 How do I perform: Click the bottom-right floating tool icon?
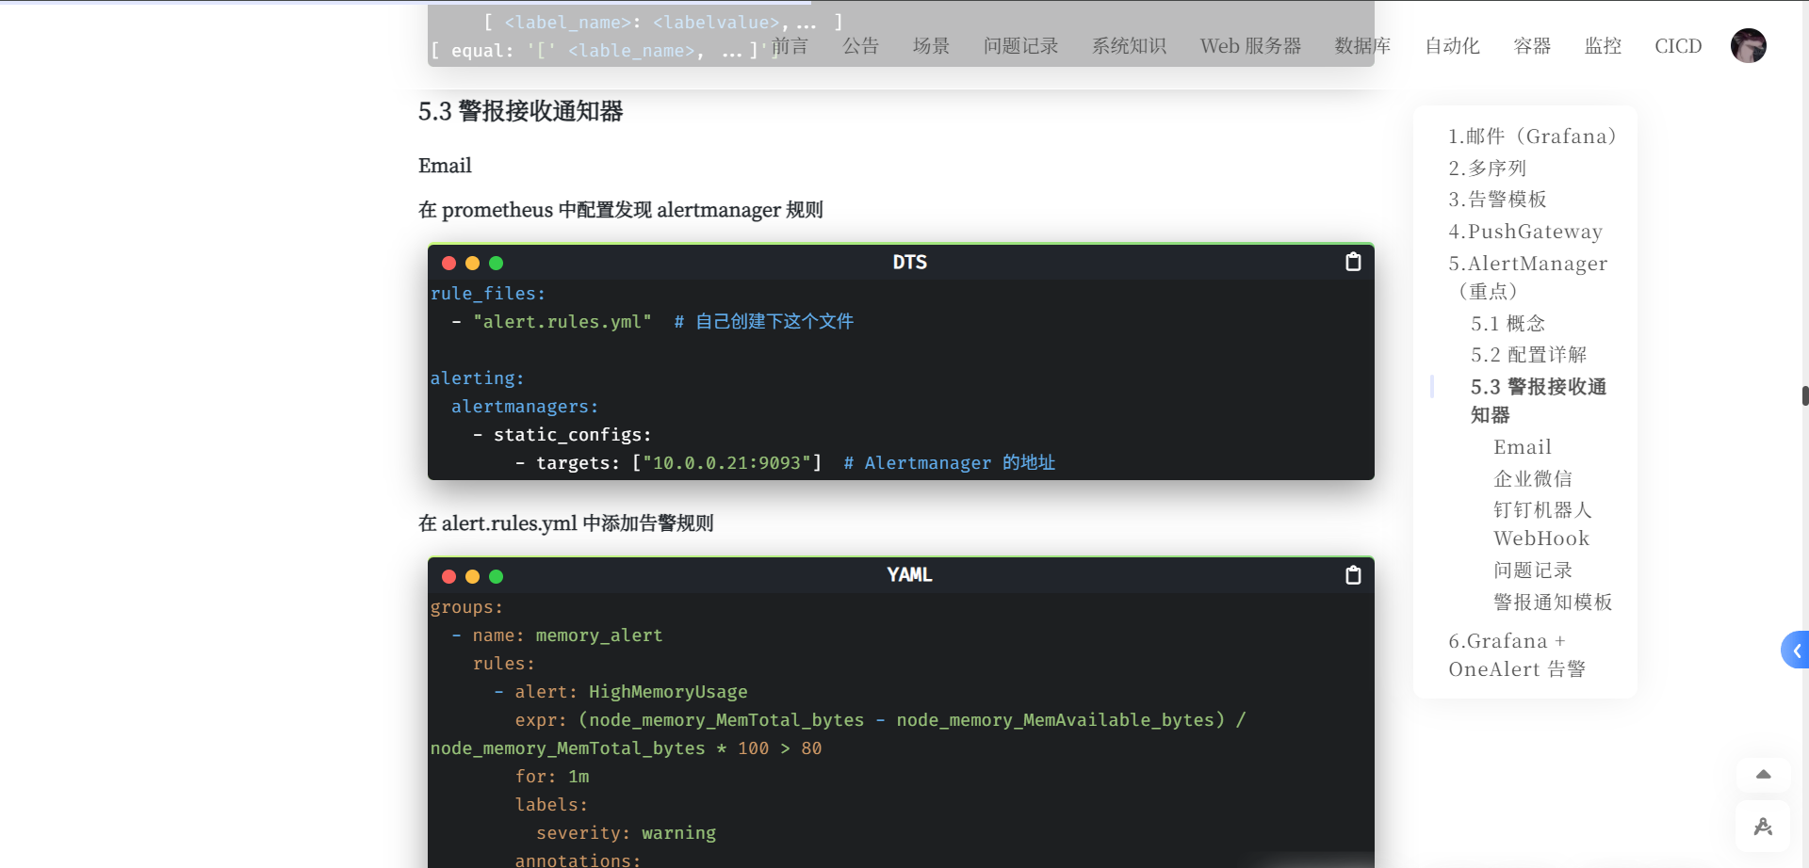tap(1763, 827)
